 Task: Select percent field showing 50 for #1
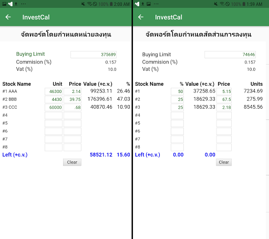177,91
